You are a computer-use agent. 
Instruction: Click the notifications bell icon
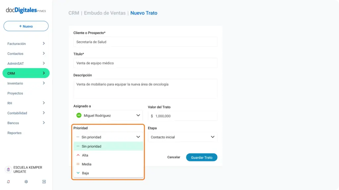(x=8, y=182)
